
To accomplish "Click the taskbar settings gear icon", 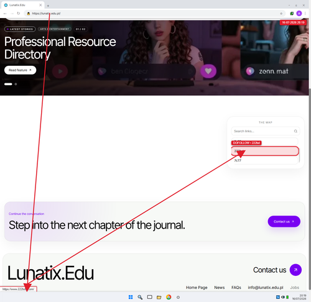I will [178, 297].
